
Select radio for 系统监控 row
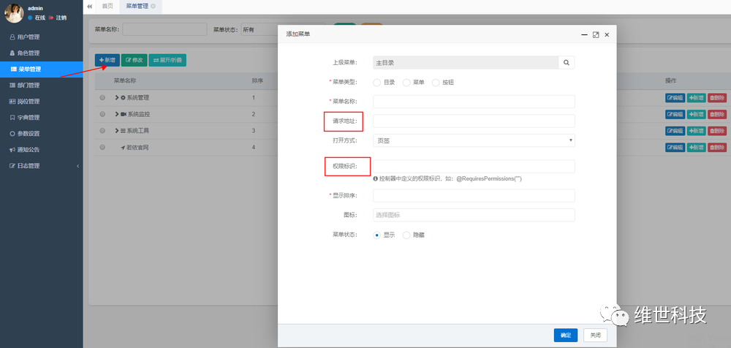[102, 114]
